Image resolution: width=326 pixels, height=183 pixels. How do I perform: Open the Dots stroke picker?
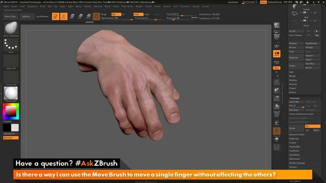tap(11, 45)
